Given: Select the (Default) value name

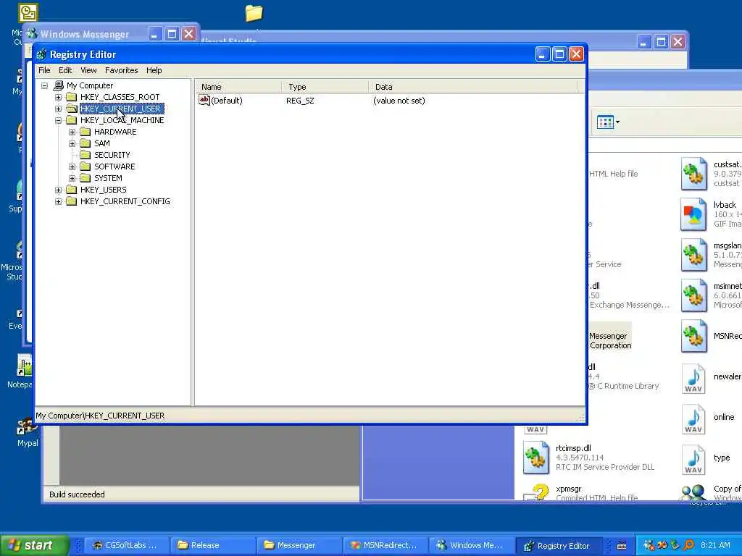Looking at the screenshot, I should pos(227,101).
